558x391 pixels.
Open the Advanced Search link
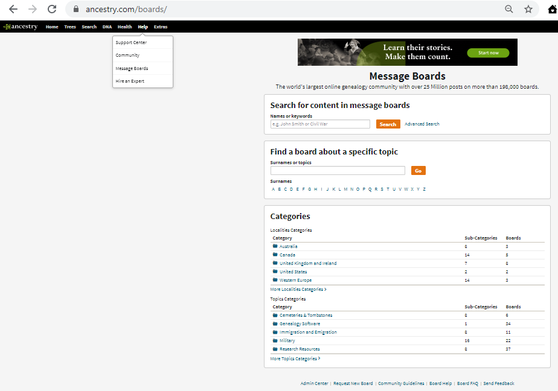tap(422, 124)
